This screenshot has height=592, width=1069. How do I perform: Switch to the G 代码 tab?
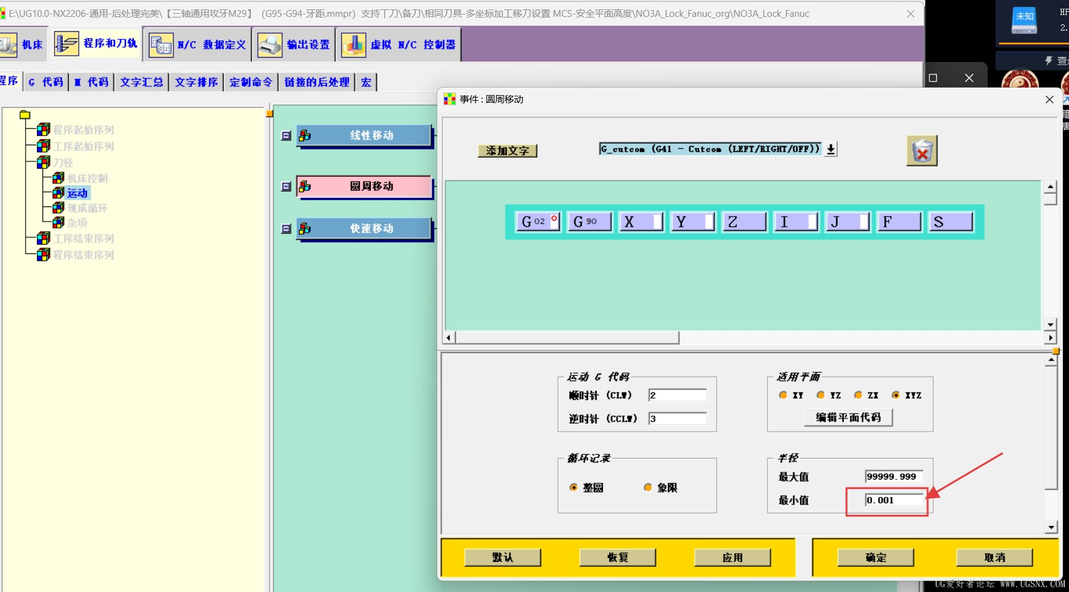click(45, 81)
